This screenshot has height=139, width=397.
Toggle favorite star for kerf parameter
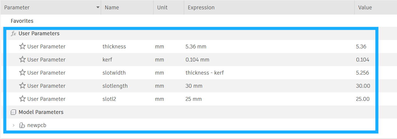(x=22, y=59)
